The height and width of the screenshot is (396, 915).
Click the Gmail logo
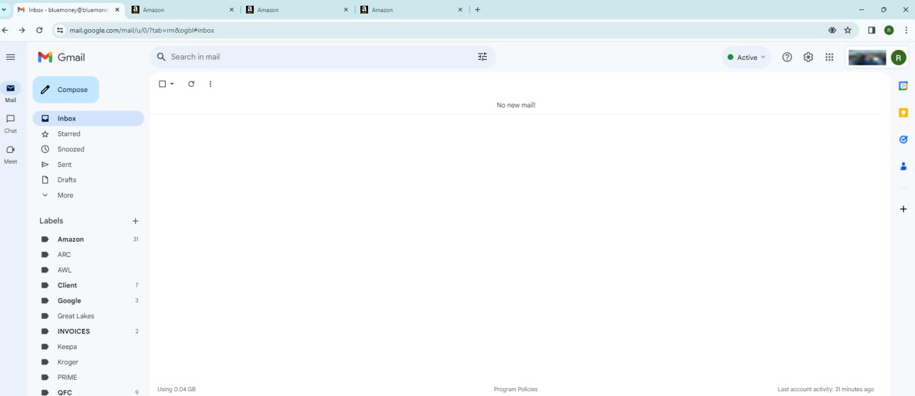tap(61, 57)
